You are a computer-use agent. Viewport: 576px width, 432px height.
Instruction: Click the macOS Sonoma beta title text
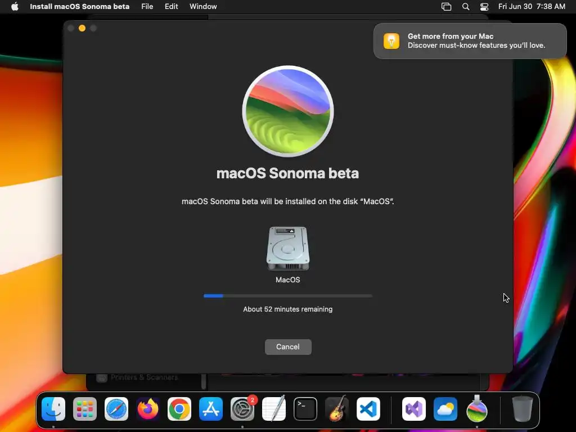287,173
